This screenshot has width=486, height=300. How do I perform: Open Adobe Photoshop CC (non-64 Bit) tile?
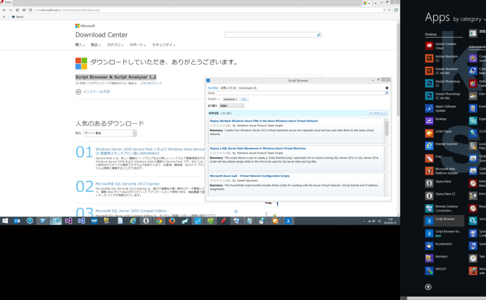point(443,83)
